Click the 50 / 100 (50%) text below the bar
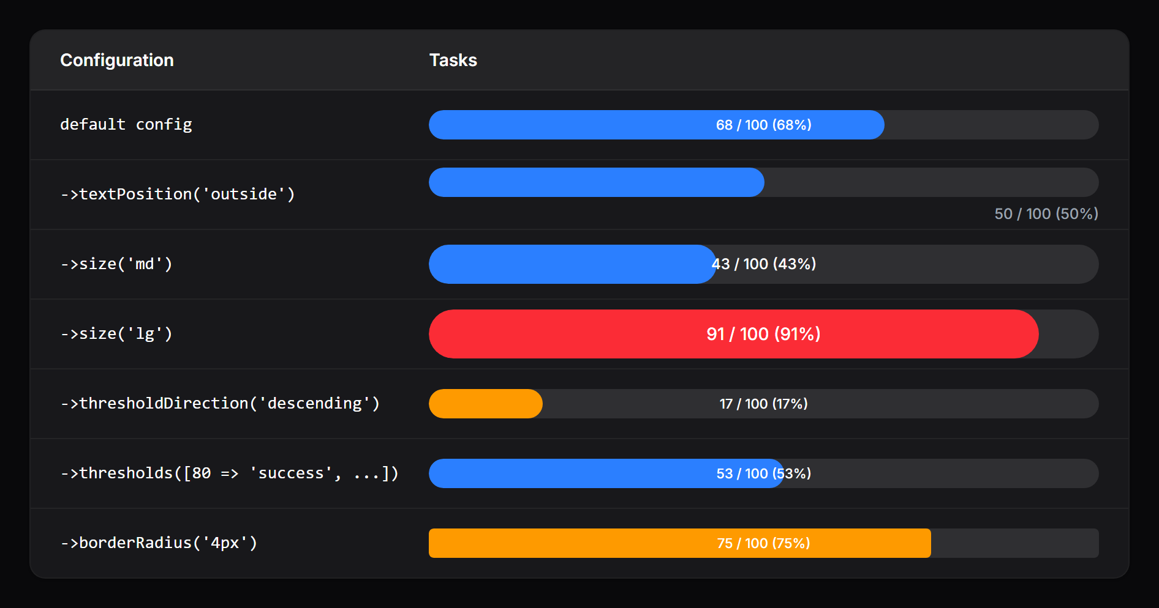Image resolution: width=1159 pixels, height=608 pixels. pyautogui.click(x=1045, y=214)
